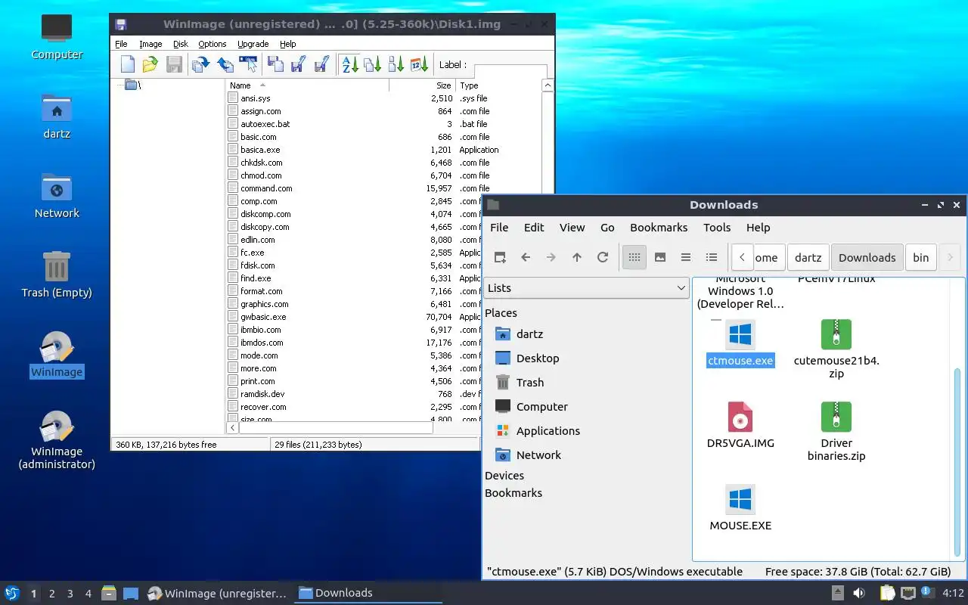Switch to workspace 2 in the taskbar
Image resolution: width=968 pixels, height=605 pixels.
(52, 594)
